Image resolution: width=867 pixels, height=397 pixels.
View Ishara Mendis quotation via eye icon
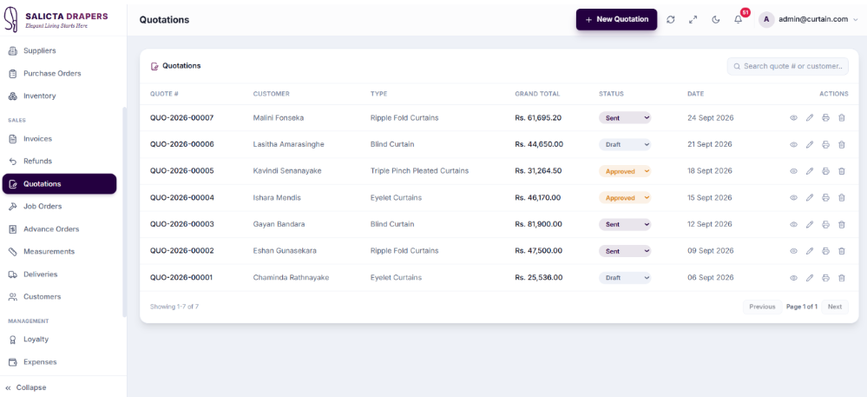[793, 198]
